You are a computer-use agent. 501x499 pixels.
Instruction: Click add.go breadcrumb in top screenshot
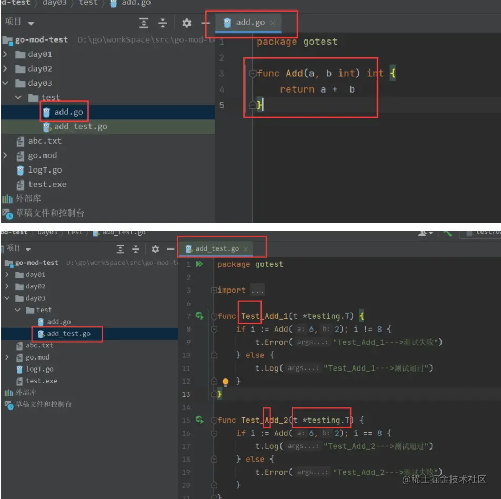[131, 3]
